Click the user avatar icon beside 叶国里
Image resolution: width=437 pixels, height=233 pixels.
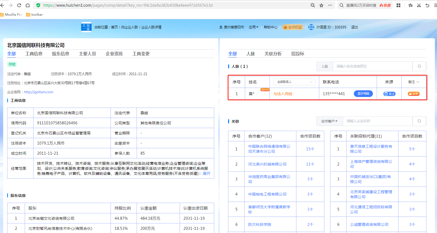[x=311, y=27]
